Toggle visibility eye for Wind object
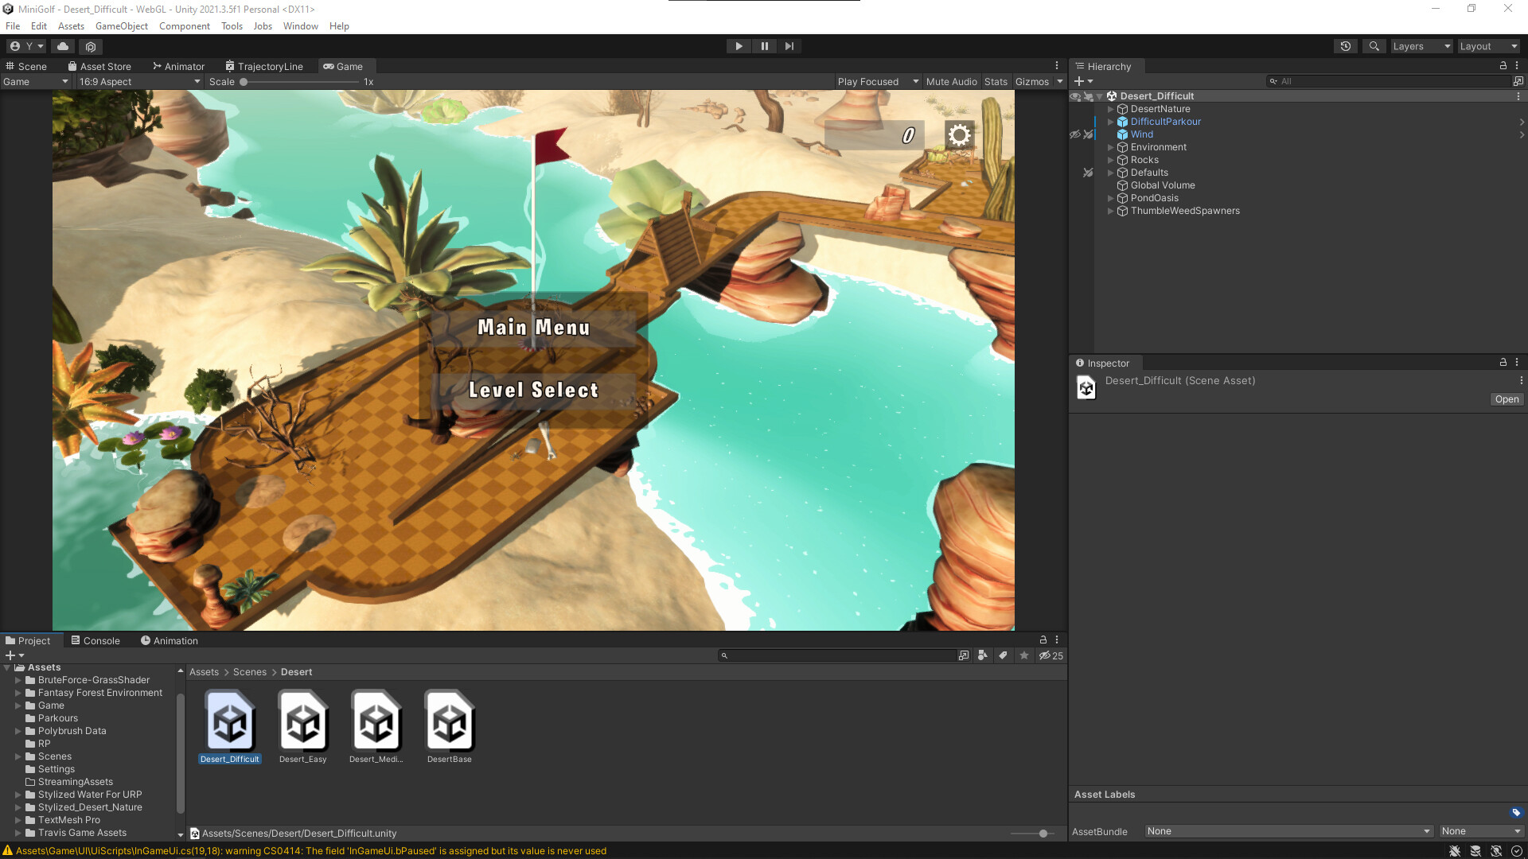 [1075, 134]
